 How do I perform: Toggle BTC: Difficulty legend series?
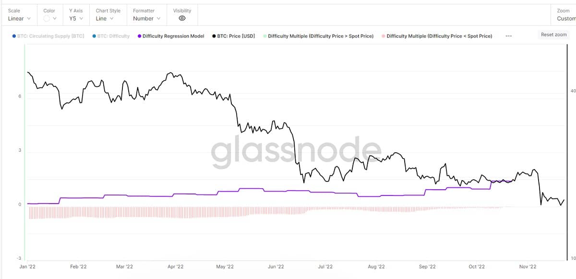[x=111, y=36]
